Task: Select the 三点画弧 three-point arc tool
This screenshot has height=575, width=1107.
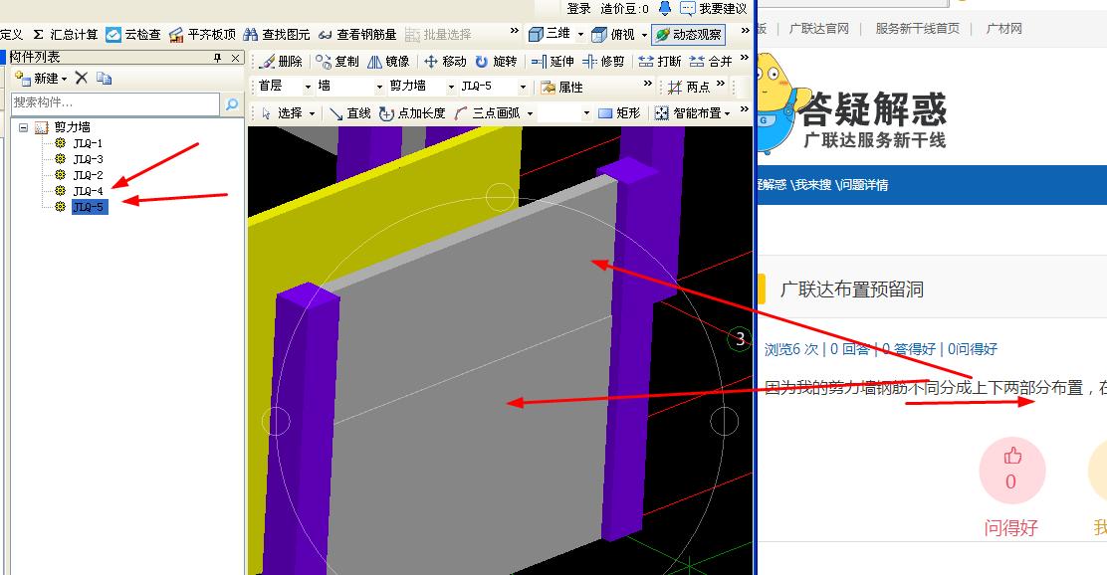Action: point(488,112)
